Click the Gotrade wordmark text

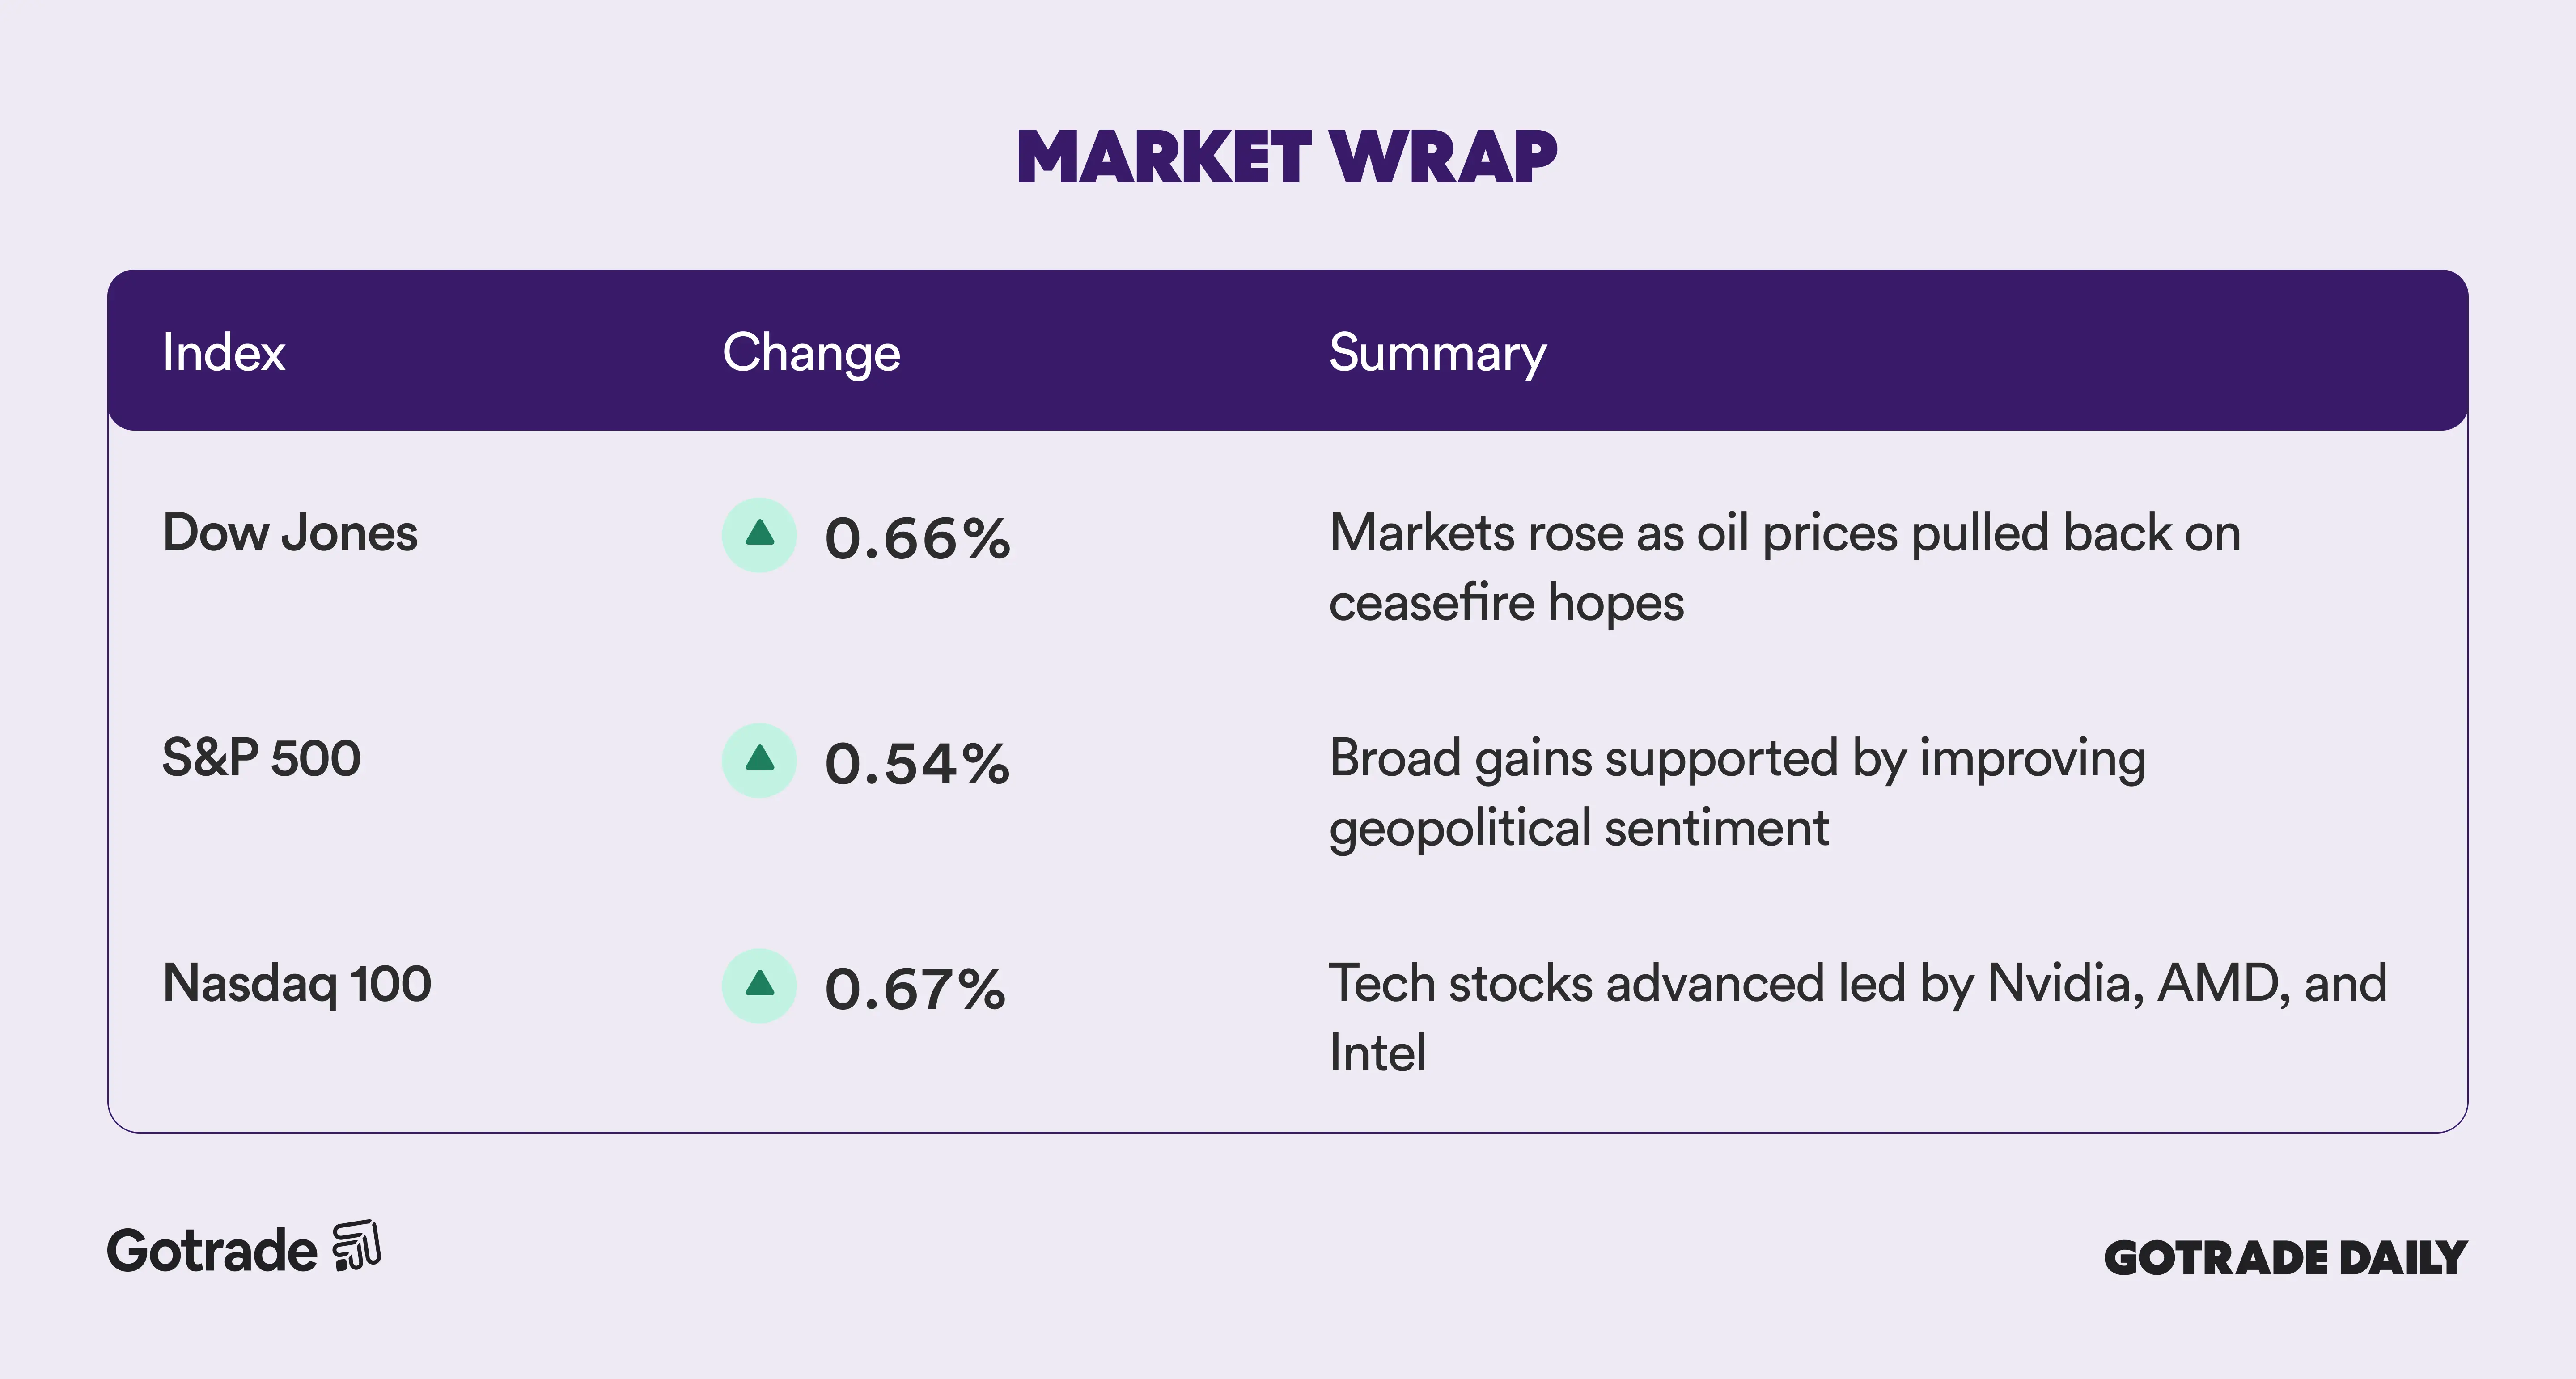point(212,1250)
